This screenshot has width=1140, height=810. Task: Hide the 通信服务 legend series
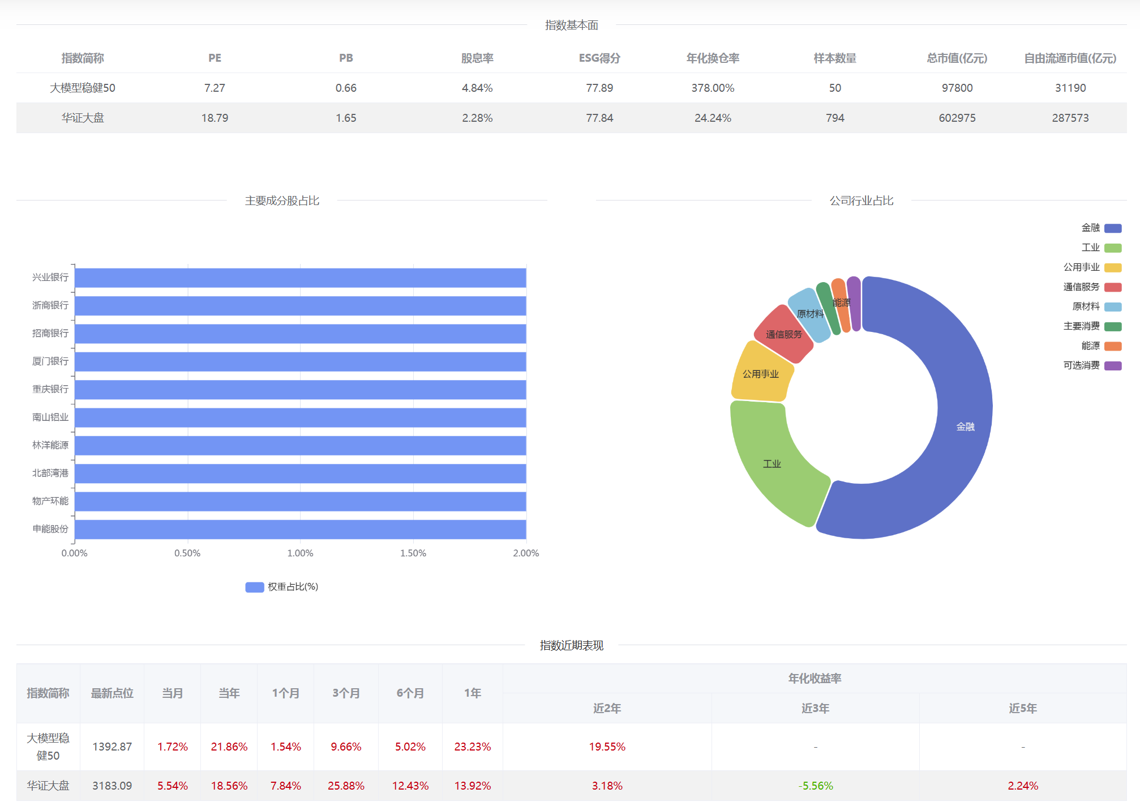coord(1112,287)
